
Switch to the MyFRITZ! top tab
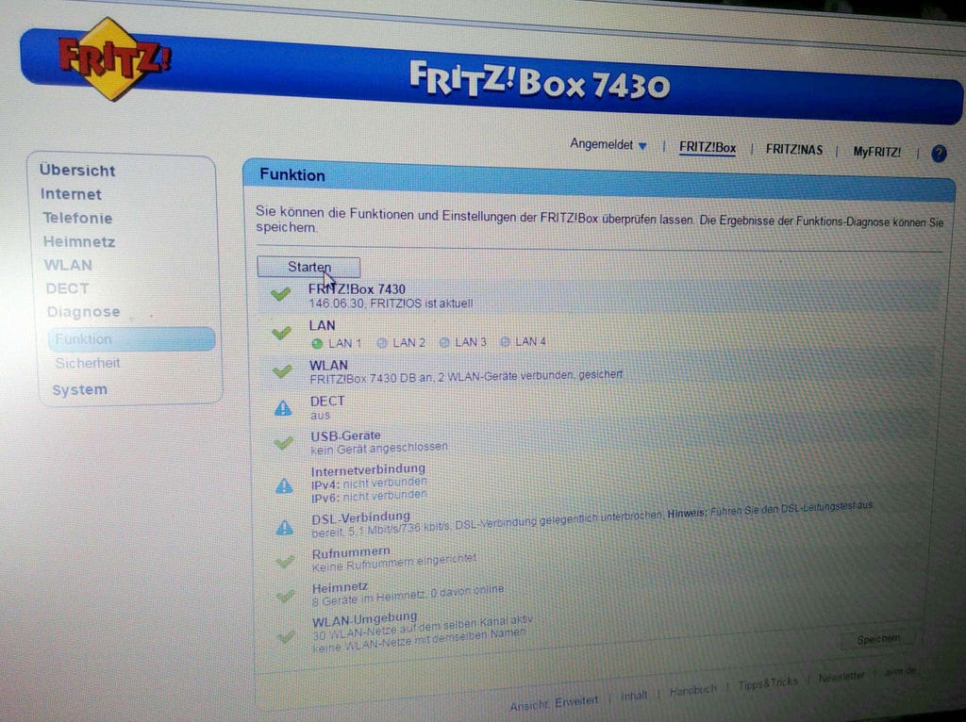876,152
